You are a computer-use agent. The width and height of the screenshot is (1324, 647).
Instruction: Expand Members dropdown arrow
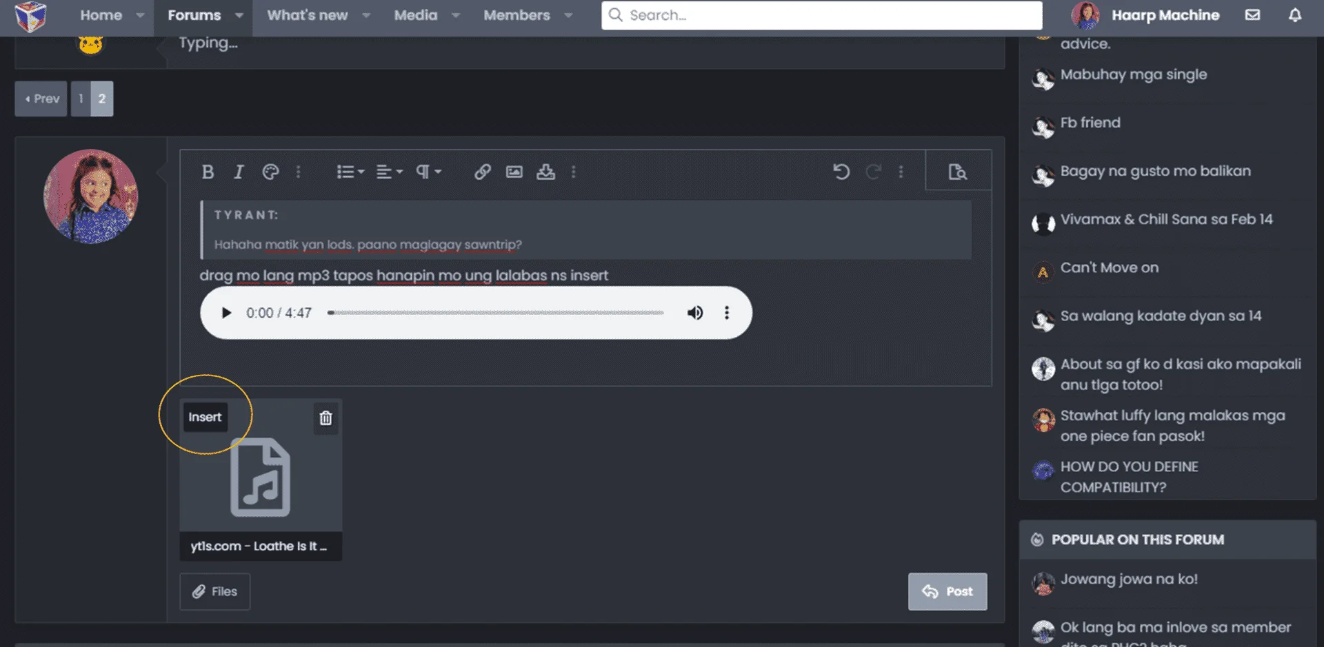click(568, 15)
